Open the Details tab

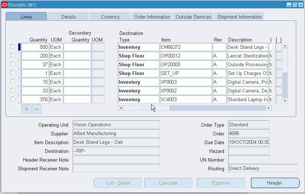tap(68, 17)
